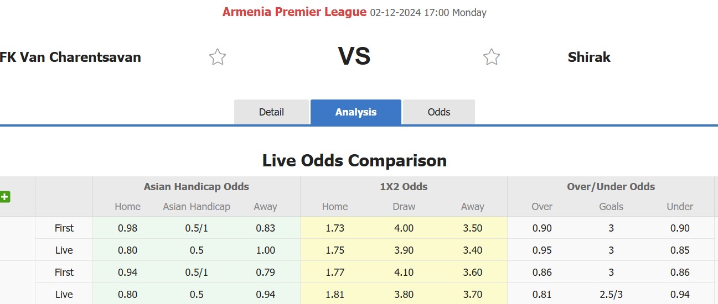
Task: Select the 1X2 Odds column header
Action: [404, 187]
